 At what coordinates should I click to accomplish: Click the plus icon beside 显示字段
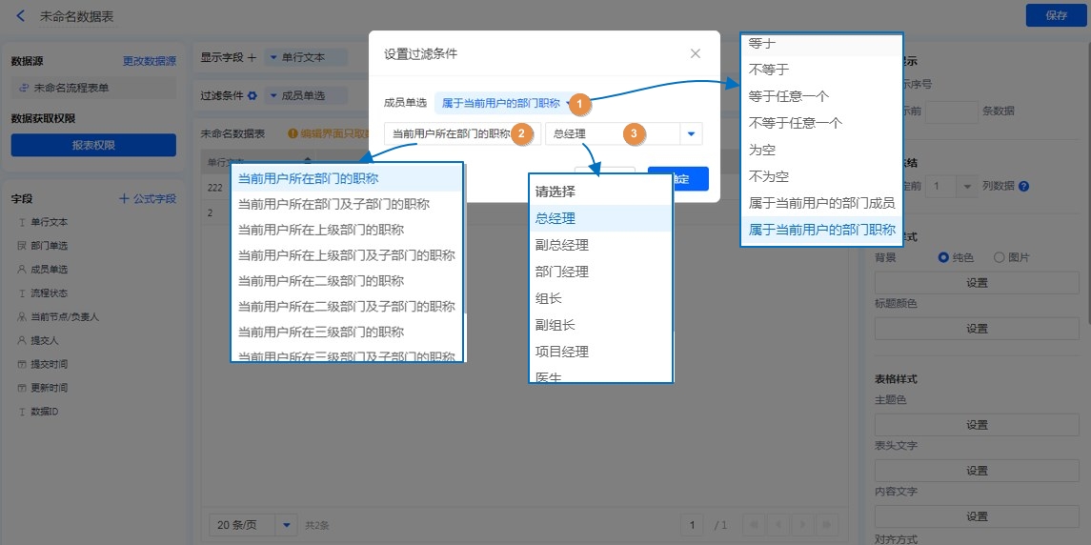pos(253,57)
